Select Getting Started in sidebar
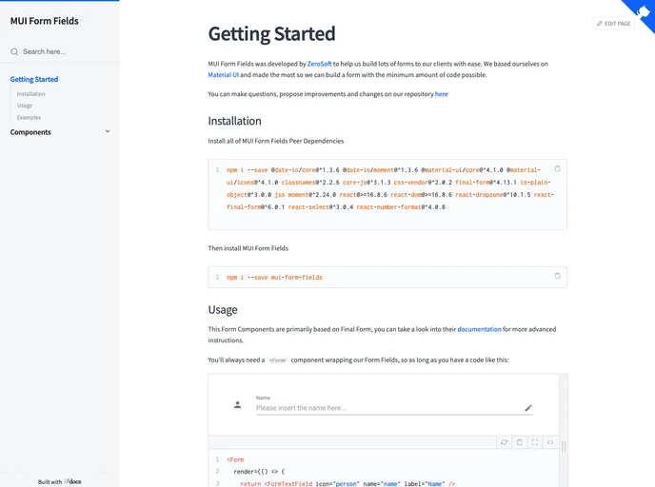The width and height of the screenshot is (655, 487). 34,79
